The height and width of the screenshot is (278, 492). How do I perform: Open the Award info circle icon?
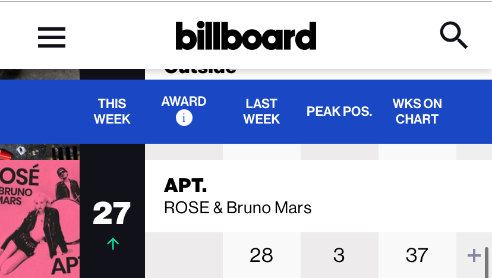(x=184, y=118)
